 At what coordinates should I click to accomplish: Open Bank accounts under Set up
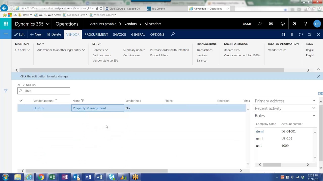[x=102, y=55]
